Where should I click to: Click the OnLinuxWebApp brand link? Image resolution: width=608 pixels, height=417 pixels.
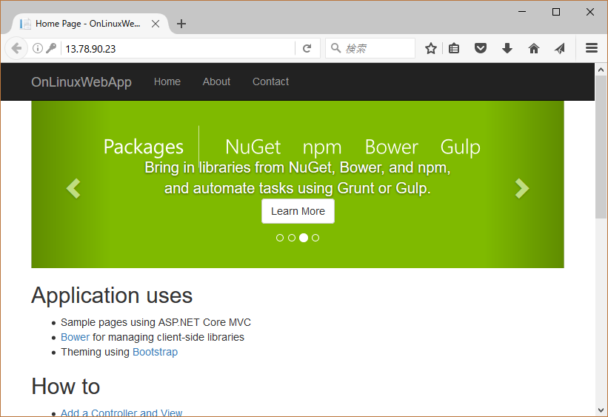point(81,82)
